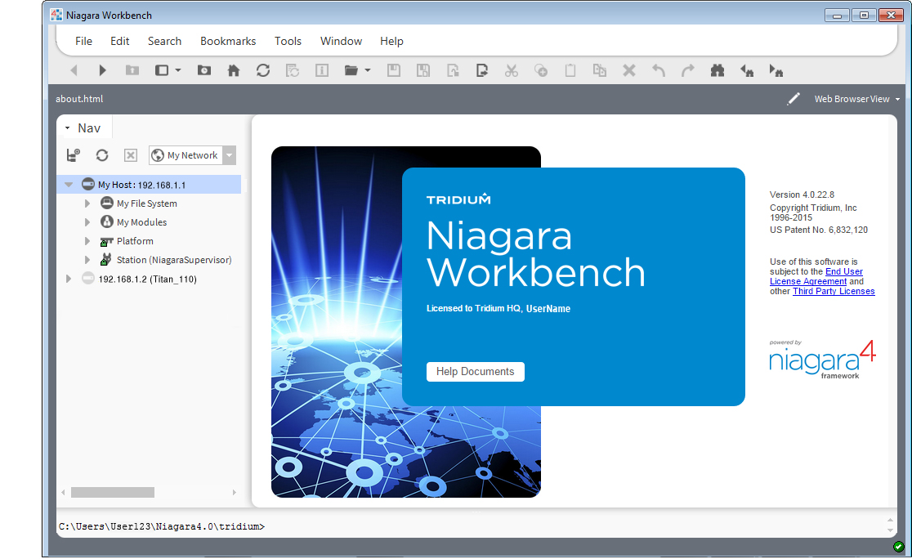The image size is (912, 559).
Task: Click the Undo arrow icon
Action: tap(658, 70)
